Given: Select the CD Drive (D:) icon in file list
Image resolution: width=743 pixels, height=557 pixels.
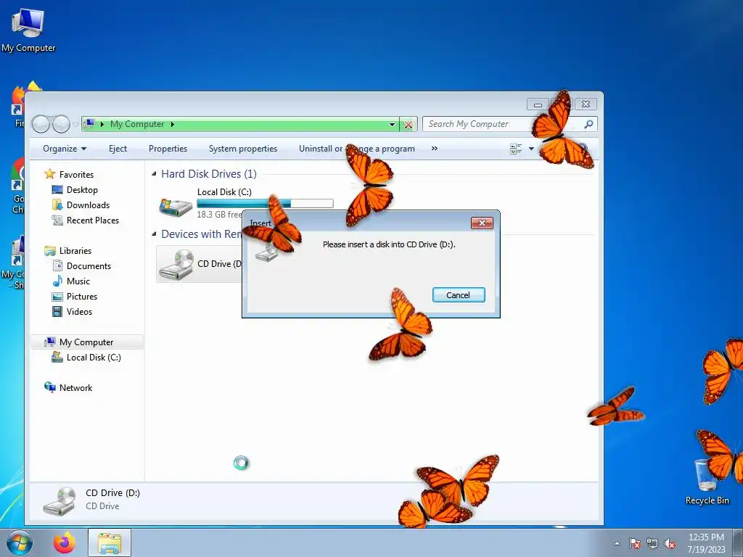Looking at the screenshot, I should point(176,264).
